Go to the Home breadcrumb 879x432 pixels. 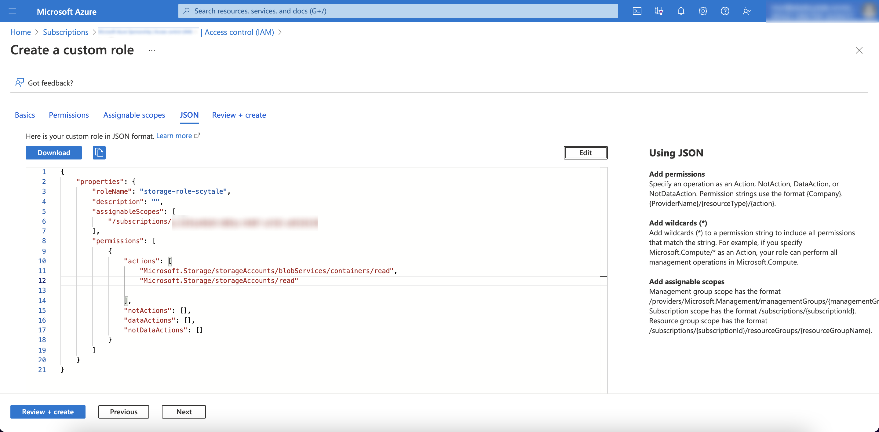click(20, 32)
